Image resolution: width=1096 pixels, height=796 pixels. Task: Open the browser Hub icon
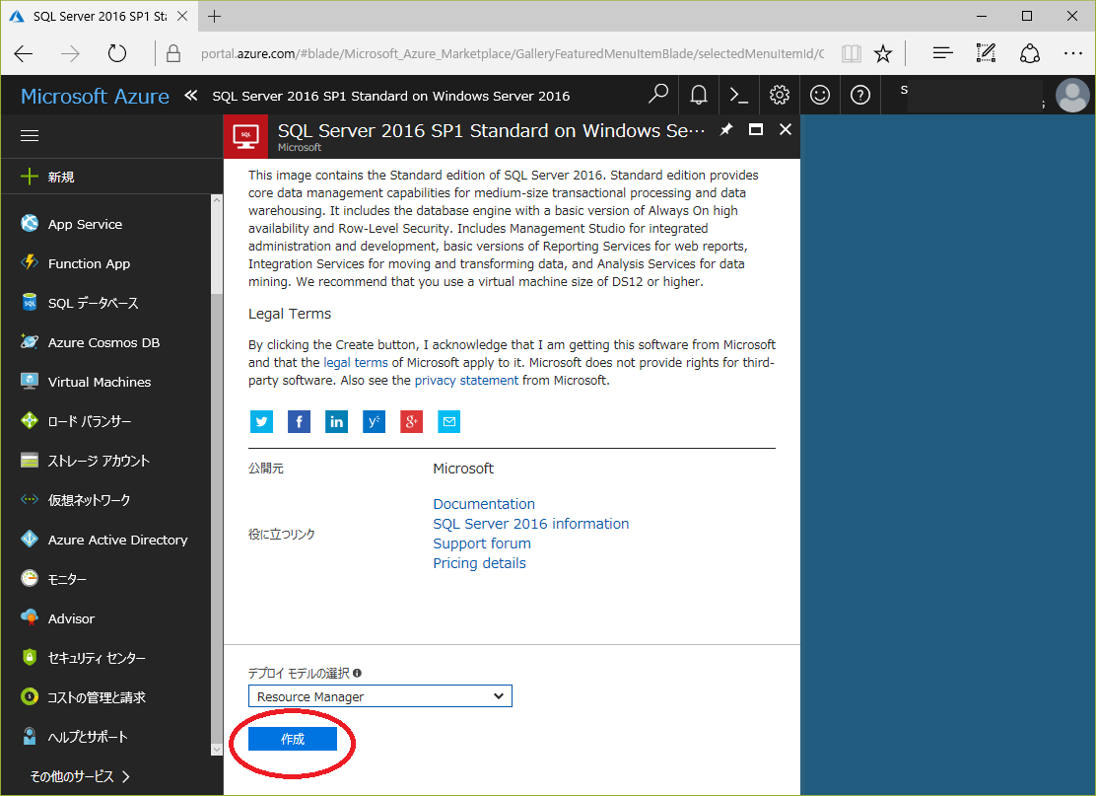tap(943, 53)
